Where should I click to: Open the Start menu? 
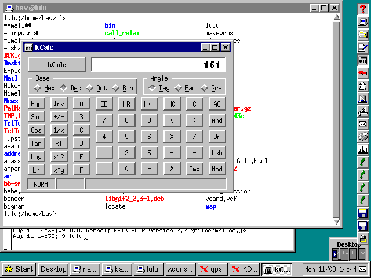[19, 269]
